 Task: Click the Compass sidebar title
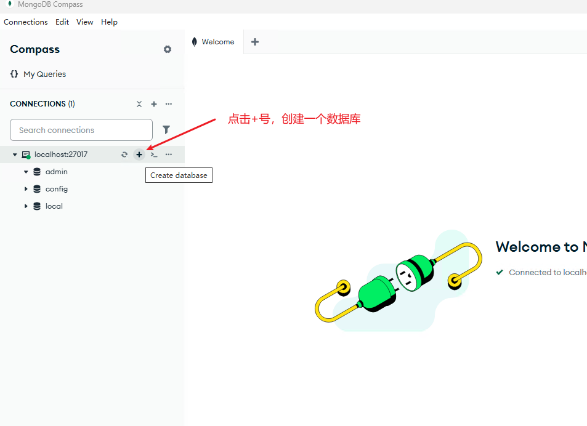tap(35, 49)
